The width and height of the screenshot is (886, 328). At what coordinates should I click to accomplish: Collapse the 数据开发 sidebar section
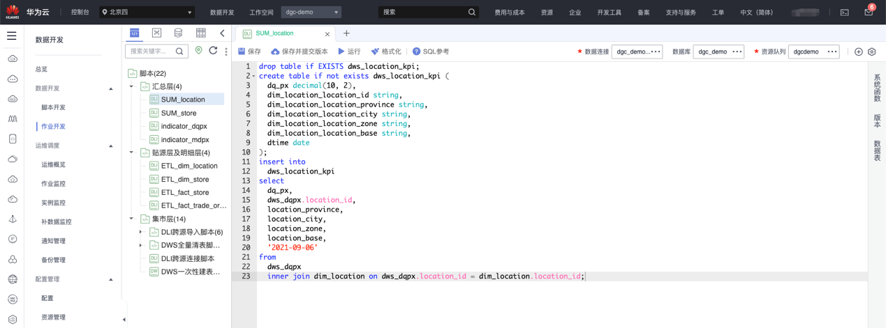111,88
